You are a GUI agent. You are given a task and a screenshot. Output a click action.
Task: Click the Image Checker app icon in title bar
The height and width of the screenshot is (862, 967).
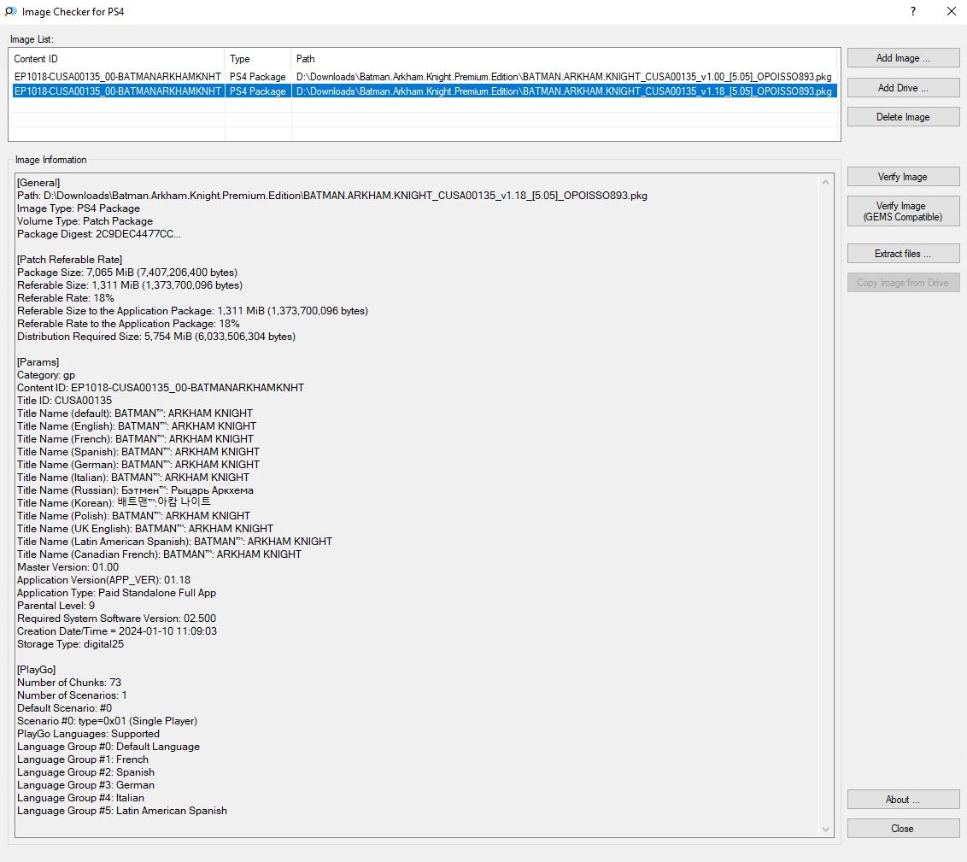(x=10, y=12)
